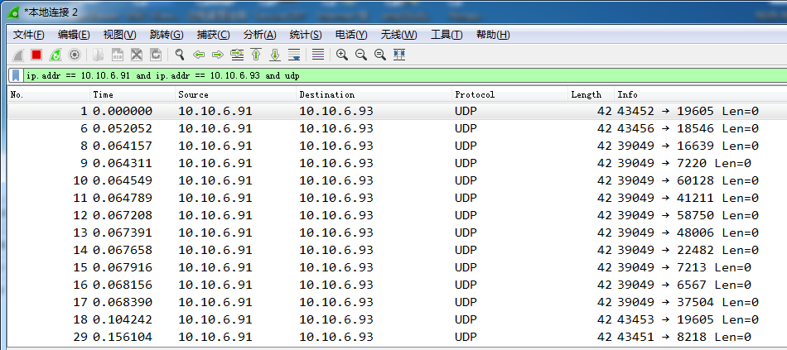The height and width of the screenshot is (350, 787).
Task: Sort by the Destination column header
Action: click(374, 95)
